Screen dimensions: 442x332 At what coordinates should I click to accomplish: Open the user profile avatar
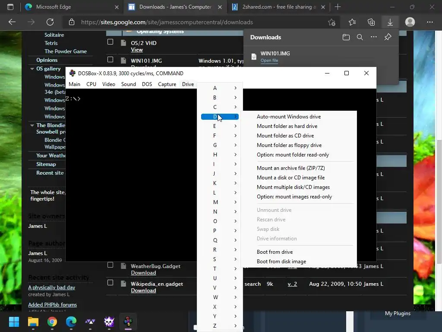coord(410,22)
